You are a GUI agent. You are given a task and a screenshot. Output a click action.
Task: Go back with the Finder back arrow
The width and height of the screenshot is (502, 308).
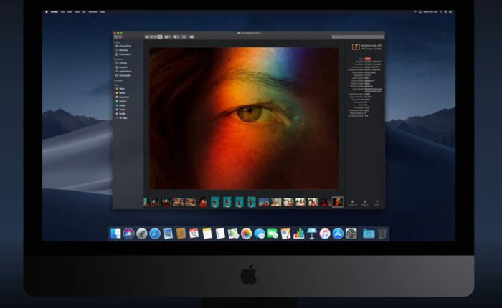(115, 37)
